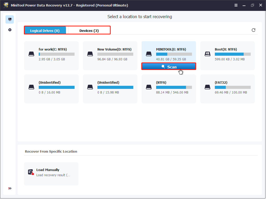Viewport: 266px width, 199px height.
Task: Open the Settings gear in the sidebar
Action: click(x=10, y=30)
